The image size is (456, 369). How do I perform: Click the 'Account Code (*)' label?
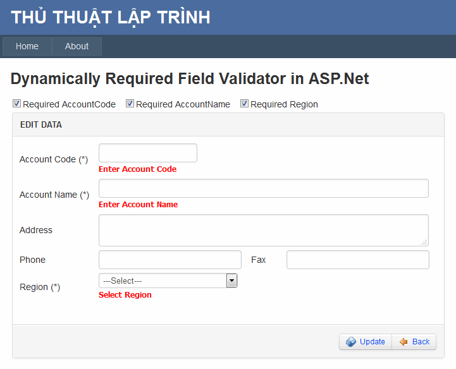[x=54, y=159]
